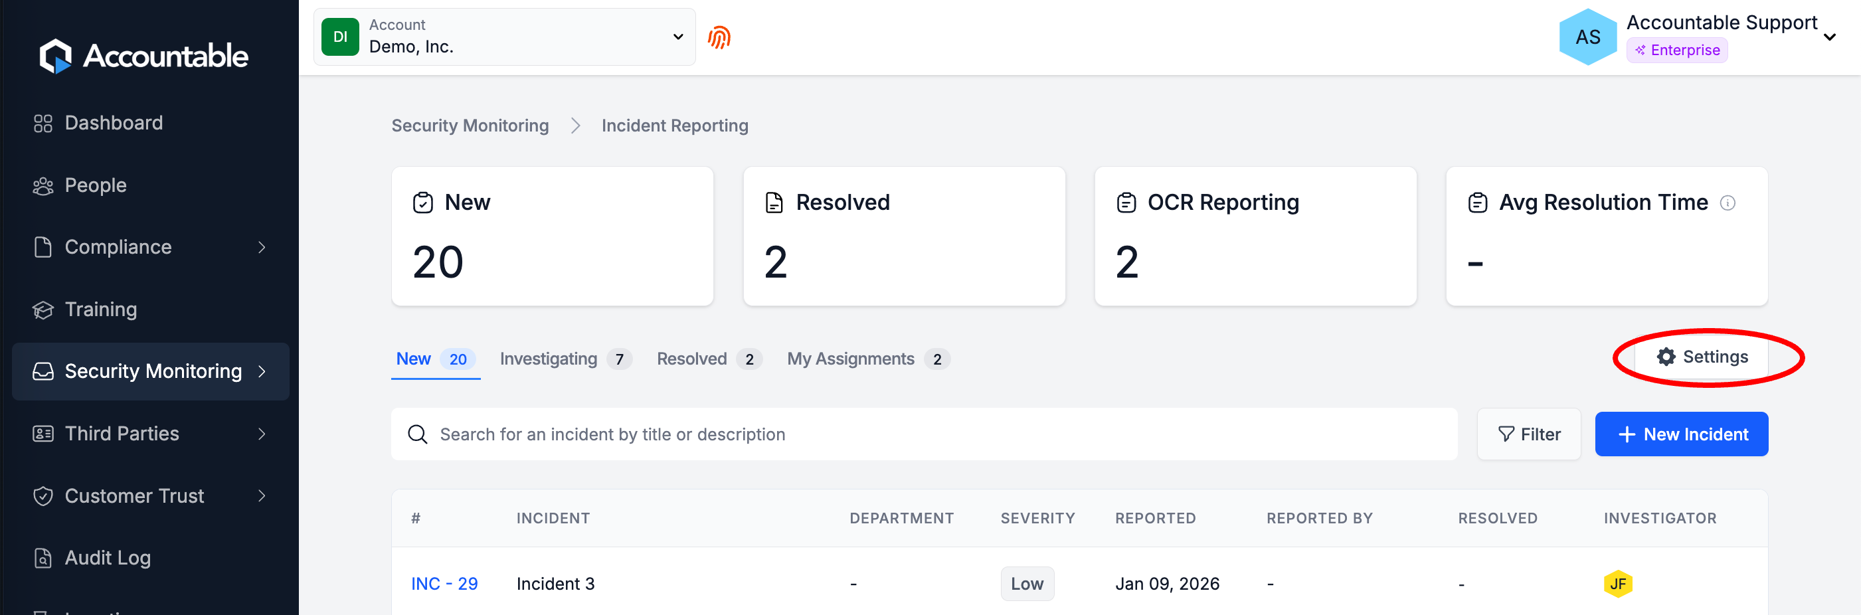Image resolution: width=1861 pixels, height=615 pixels.
Task: Click the Dashboard grid icon
Action: [x=43, y=124]
